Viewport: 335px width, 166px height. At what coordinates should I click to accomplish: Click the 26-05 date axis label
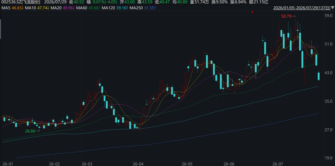pos(187,164)
